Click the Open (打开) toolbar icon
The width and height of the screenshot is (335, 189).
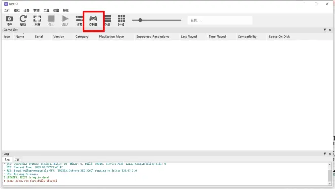click(x=9, y=20)
